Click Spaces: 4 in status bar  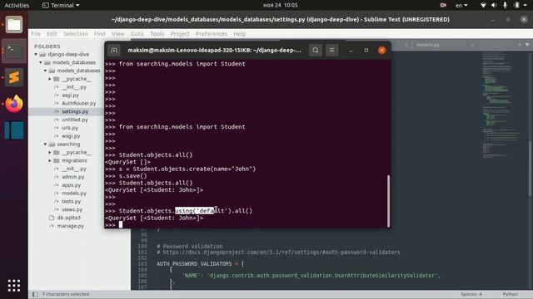(471, 294)
